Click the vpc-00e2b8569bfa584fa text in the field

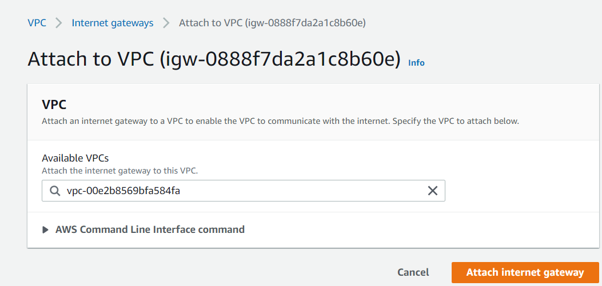(123, 191)
